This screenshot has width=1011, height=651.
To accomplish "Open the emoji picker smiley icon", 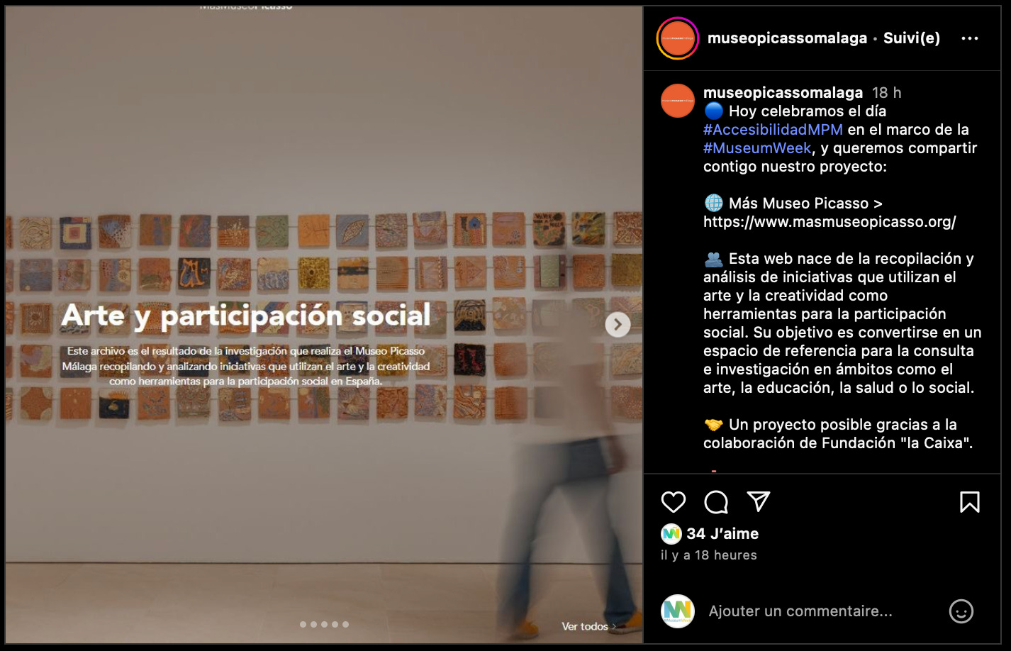I will pyautogui.click(x=961, y=611).
